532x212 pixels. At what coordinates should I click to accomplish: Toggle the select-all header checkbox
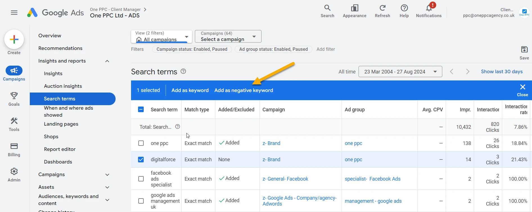[x=141, y=109]
